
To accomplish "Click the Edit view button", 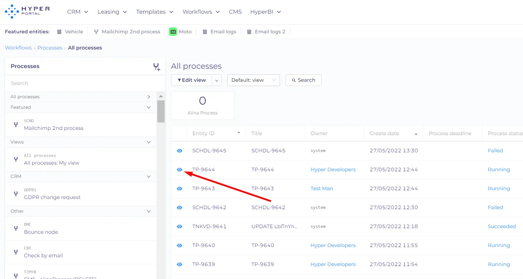I will coord(192,80).
